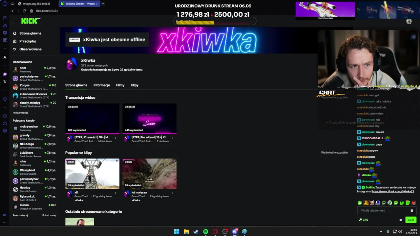Open Twitch in the Opera sidebar

pos(5,74)
